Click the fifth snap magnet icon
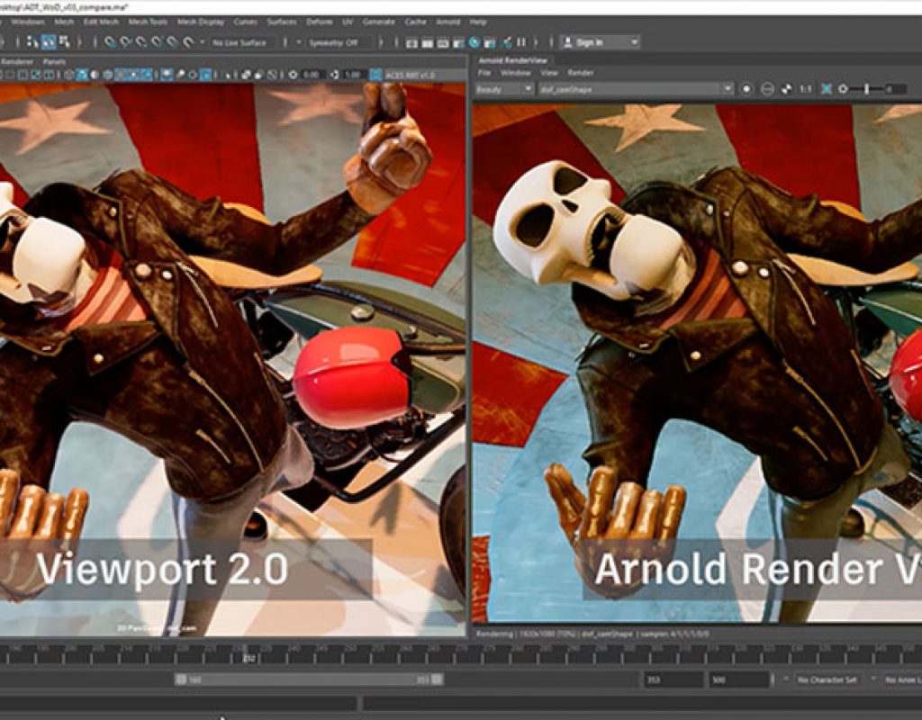Image resolution: width=922 pixels, height=720 pixels. (x=172, y=42)
